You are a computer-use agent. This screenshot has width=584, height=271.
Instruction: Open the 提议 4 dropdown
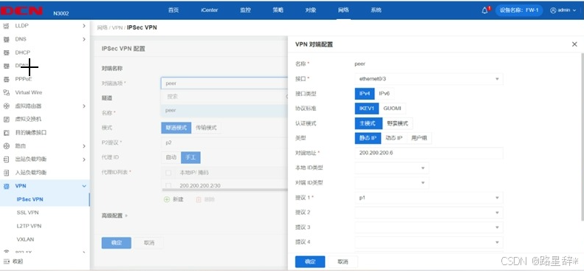point(429,242)
